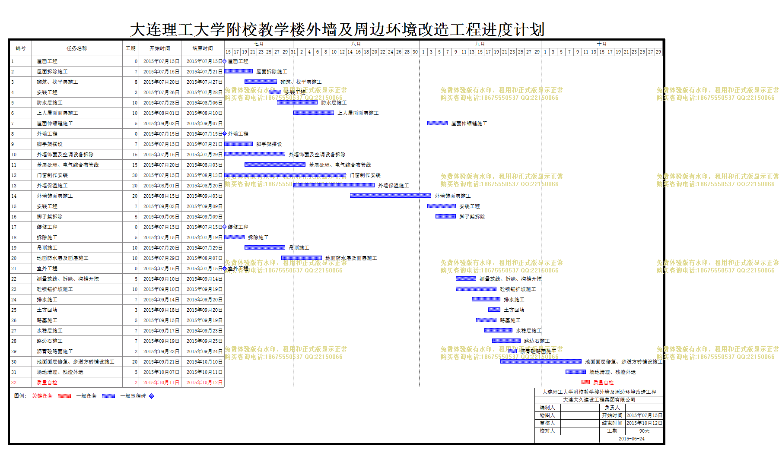Select the 砌筑、找平层施工 Gantt bar
Image resolution: width=779 pixels, height=465 pixels.
[x=261, y=82]
